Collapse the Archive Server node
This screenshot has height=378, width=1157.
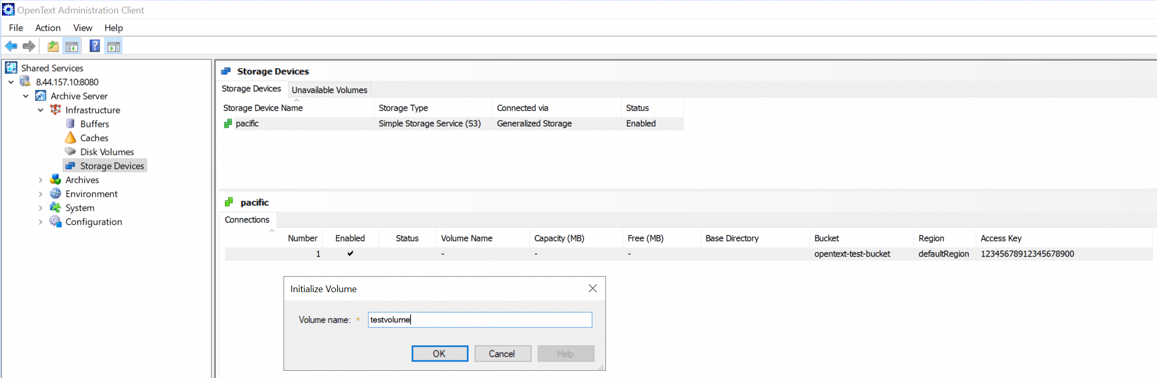click(26, 96)
